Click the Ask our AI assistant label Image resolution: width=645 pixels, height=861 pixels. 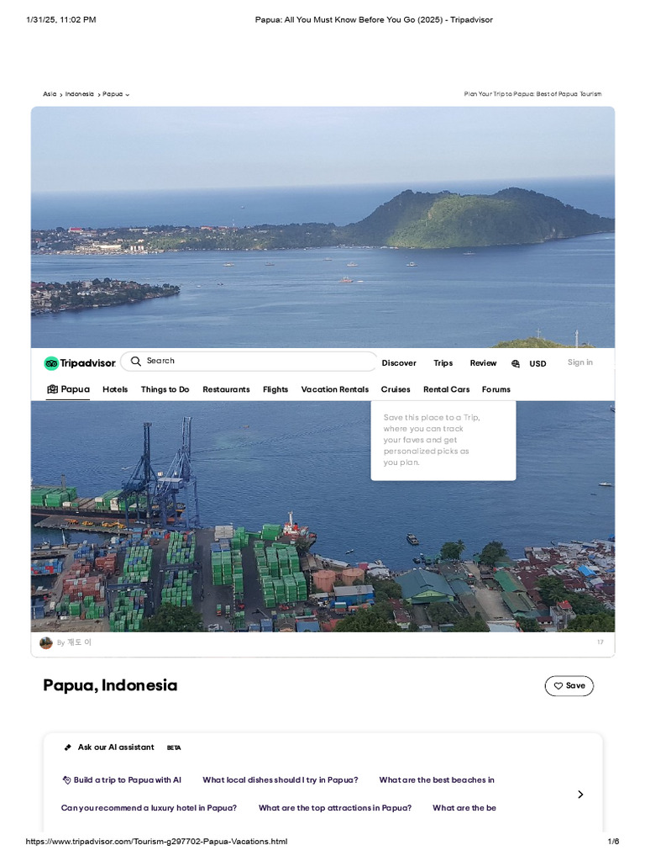coord(116,747)
